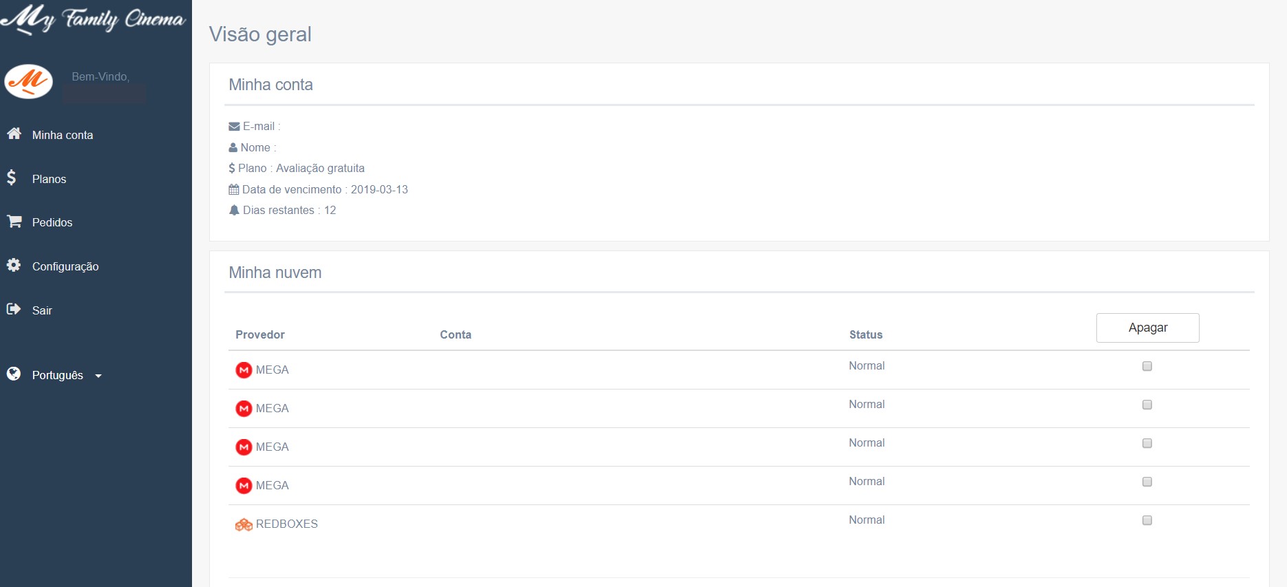Click the calendar icon next to Data de vencimento
The height and width of the screenshot is (587, 1287).
coord(234,189)
